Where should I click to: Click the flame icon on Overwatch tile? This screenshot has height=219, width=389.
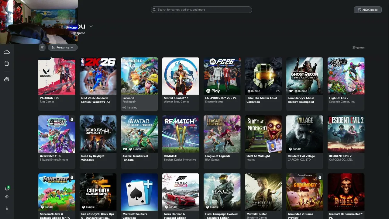click(72, 119)
